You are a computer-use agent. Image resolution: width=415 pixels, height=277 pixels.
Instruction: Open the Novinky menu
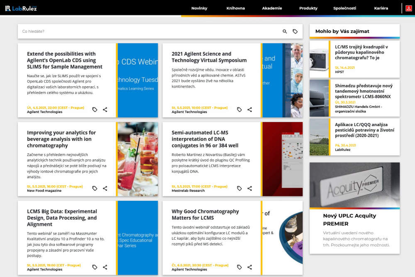click(199, 8)
